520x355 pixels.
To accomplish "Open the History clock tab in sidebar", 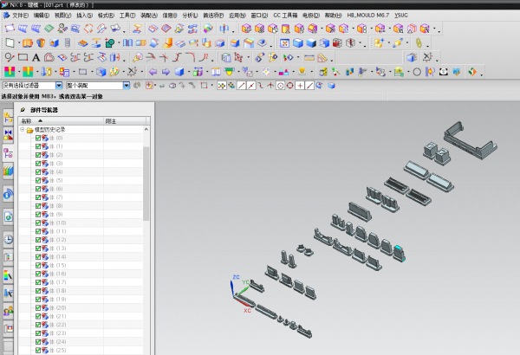I will (9, 239).
